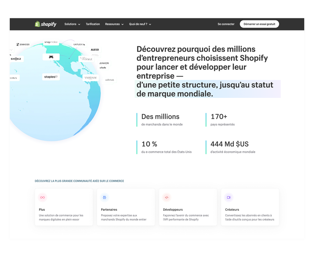Screen dimensions: 314x257
Task: Open the Ressources menu
Action: tap(114, 24)
